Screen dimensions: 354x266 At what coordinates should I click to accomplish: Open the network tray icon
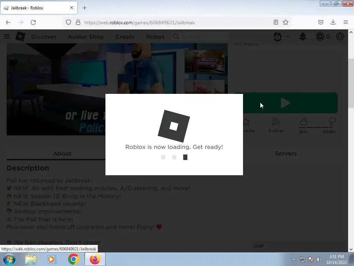(x=302, y=259)
